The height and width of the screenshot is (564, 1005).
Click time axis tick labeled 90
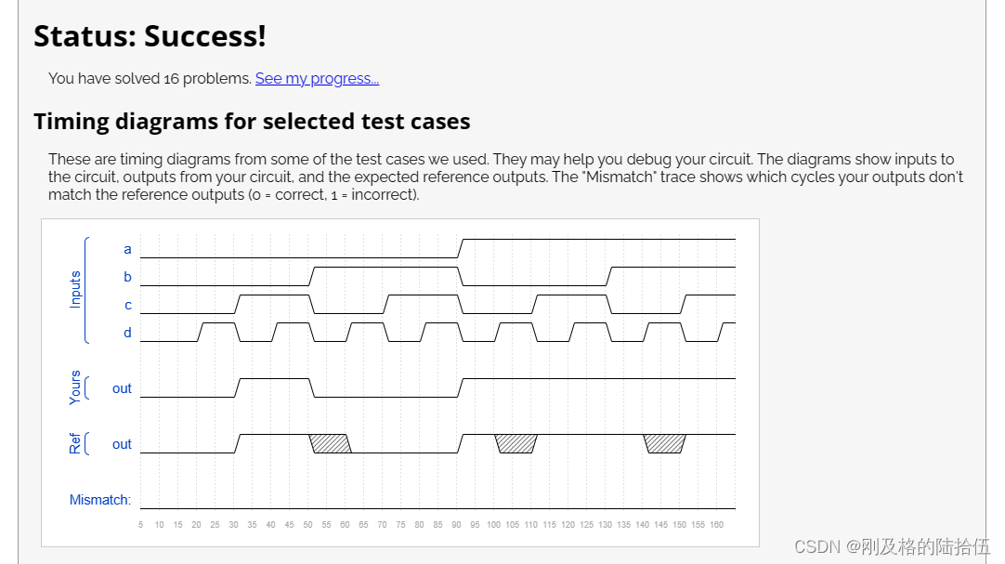[456, 525]
